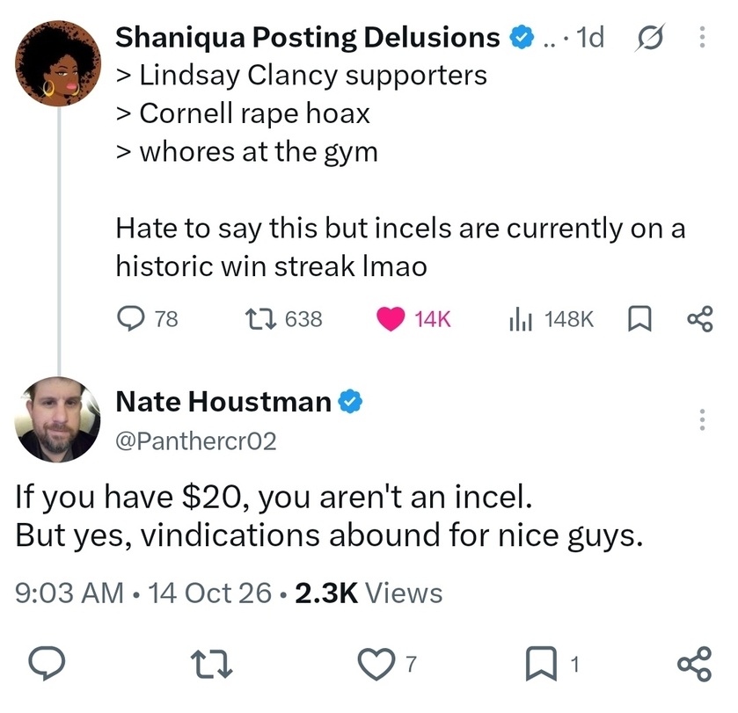The image size is (738, 713).
Task: Repost Nate Houstman's reply
Action: pyautogui.click(x=211, y=664)
